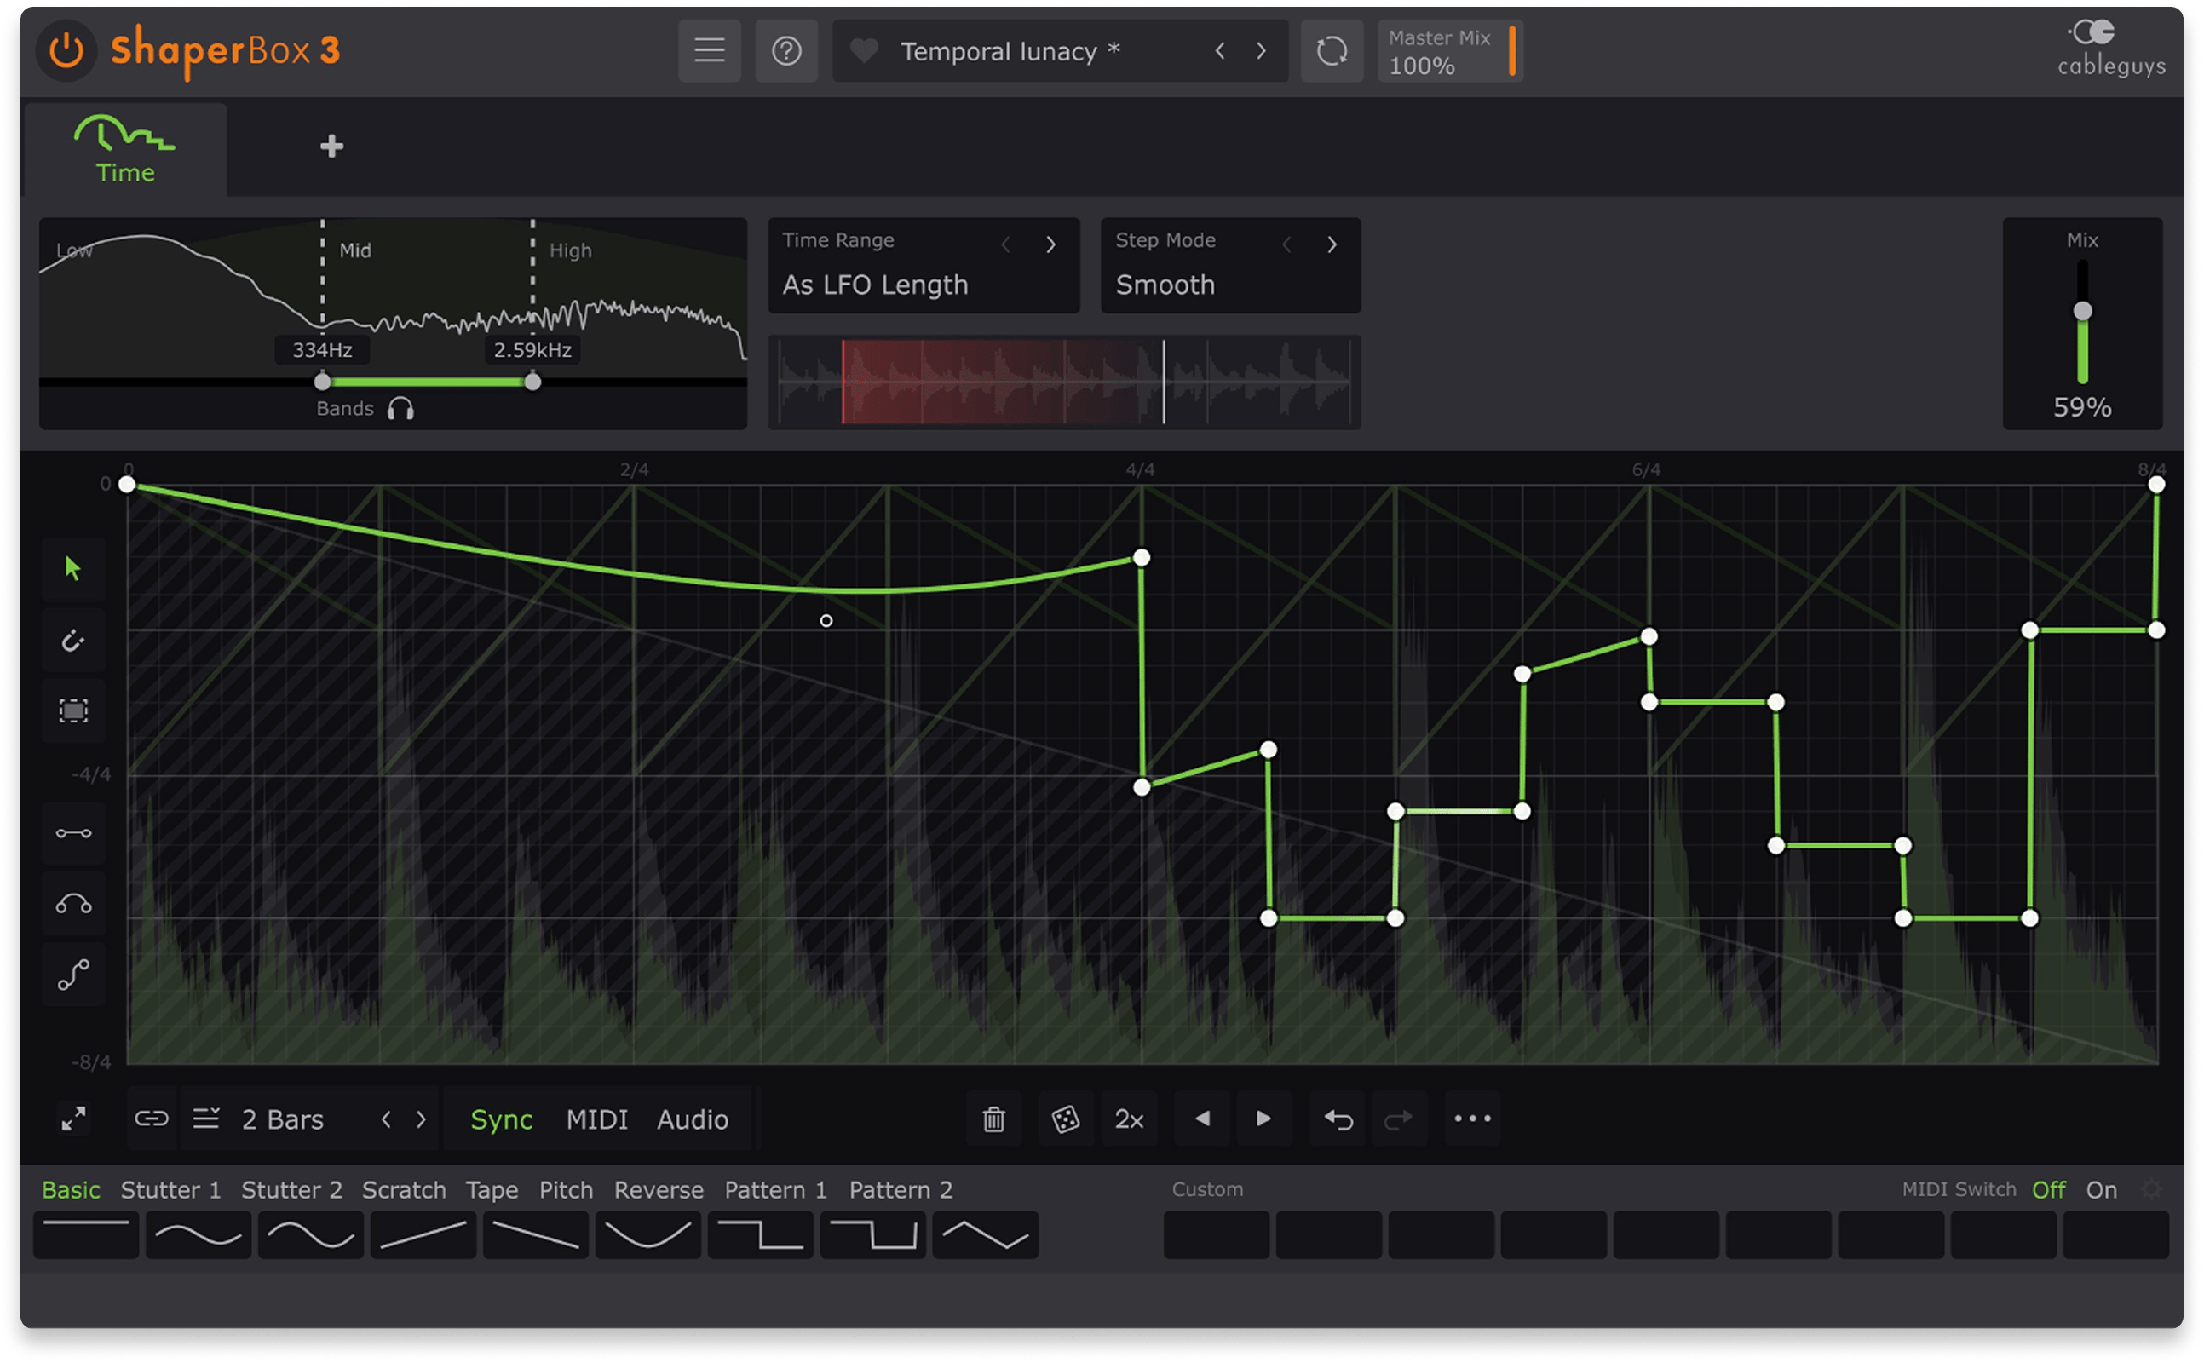Click the Mix slider handle
The image size is (2204, 1363).
[2082, 312]
